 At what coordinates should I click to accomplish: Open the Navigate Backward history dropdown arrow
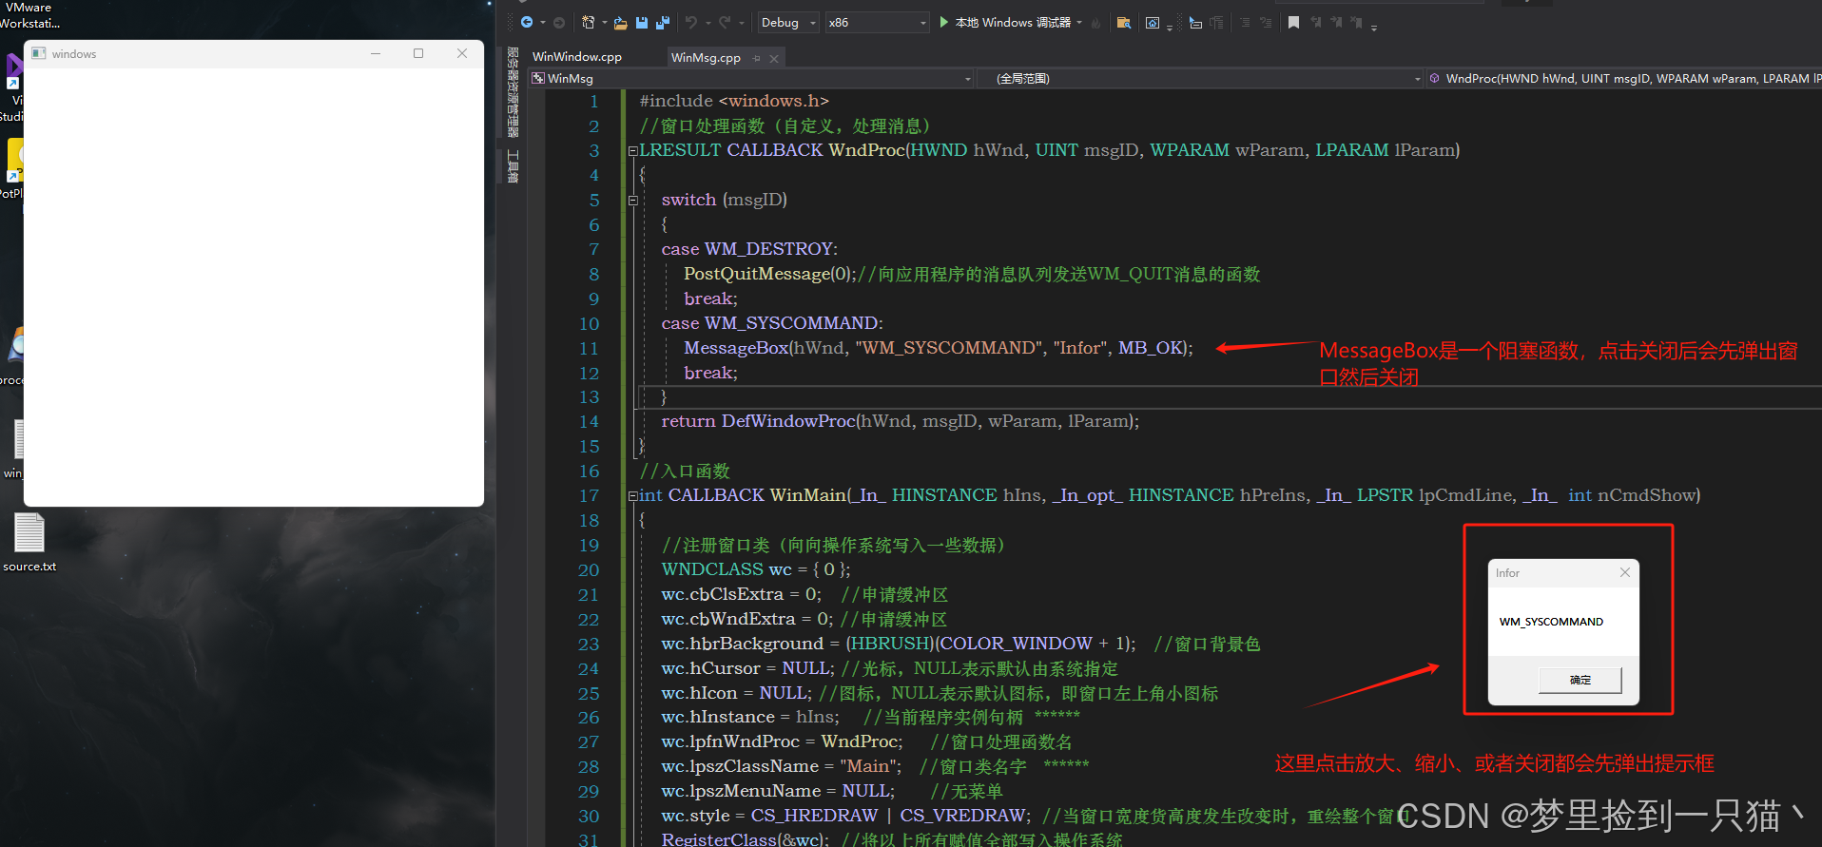[543, 23]
